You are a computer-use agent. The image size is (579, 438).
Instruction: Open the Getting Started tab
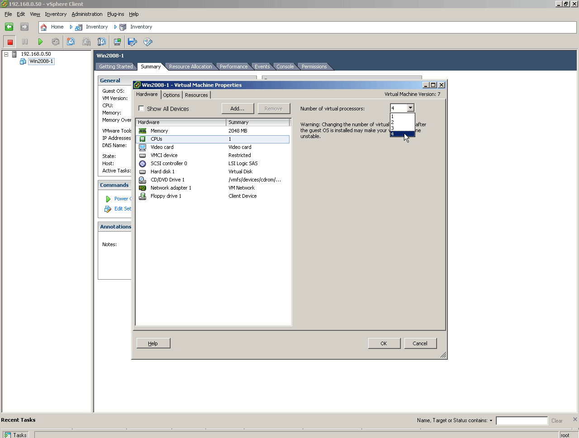116,67
